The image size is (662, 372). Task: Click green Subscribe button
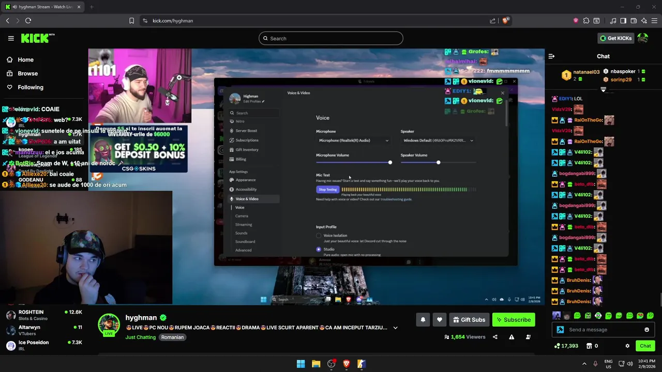point(514,320)
